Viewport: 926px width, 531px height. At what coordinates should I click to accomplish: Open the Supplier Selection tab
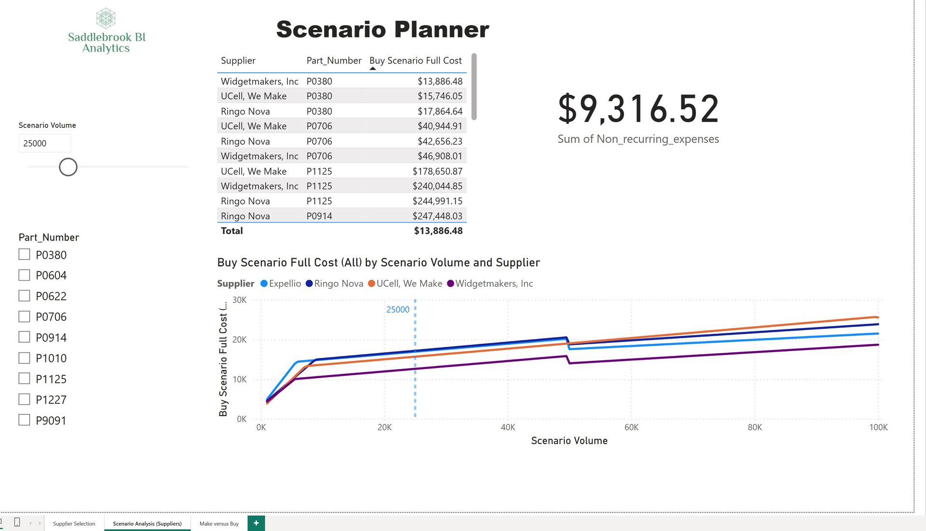pyautogui.click(x=74, y=523)
